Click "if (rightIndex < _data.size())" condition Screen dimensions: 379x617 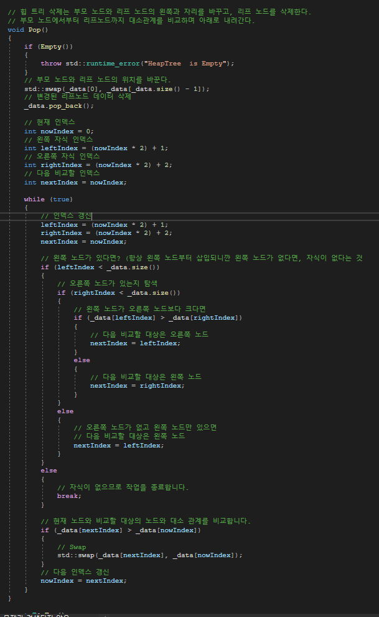click(x=119, y=293)
